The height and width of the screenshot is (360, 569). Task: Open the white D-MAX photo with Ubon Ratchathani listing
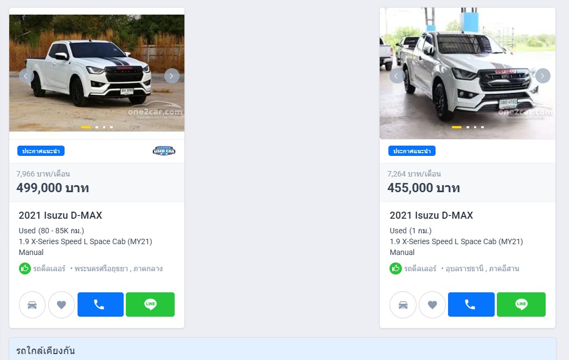click(x=468, y=73)
